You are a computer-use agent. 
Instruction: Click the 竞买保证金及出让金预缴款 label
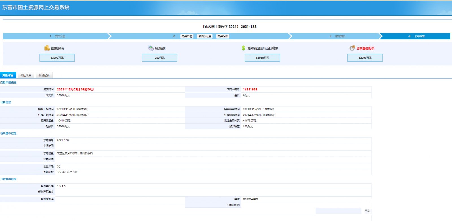[x=263, y=48]
